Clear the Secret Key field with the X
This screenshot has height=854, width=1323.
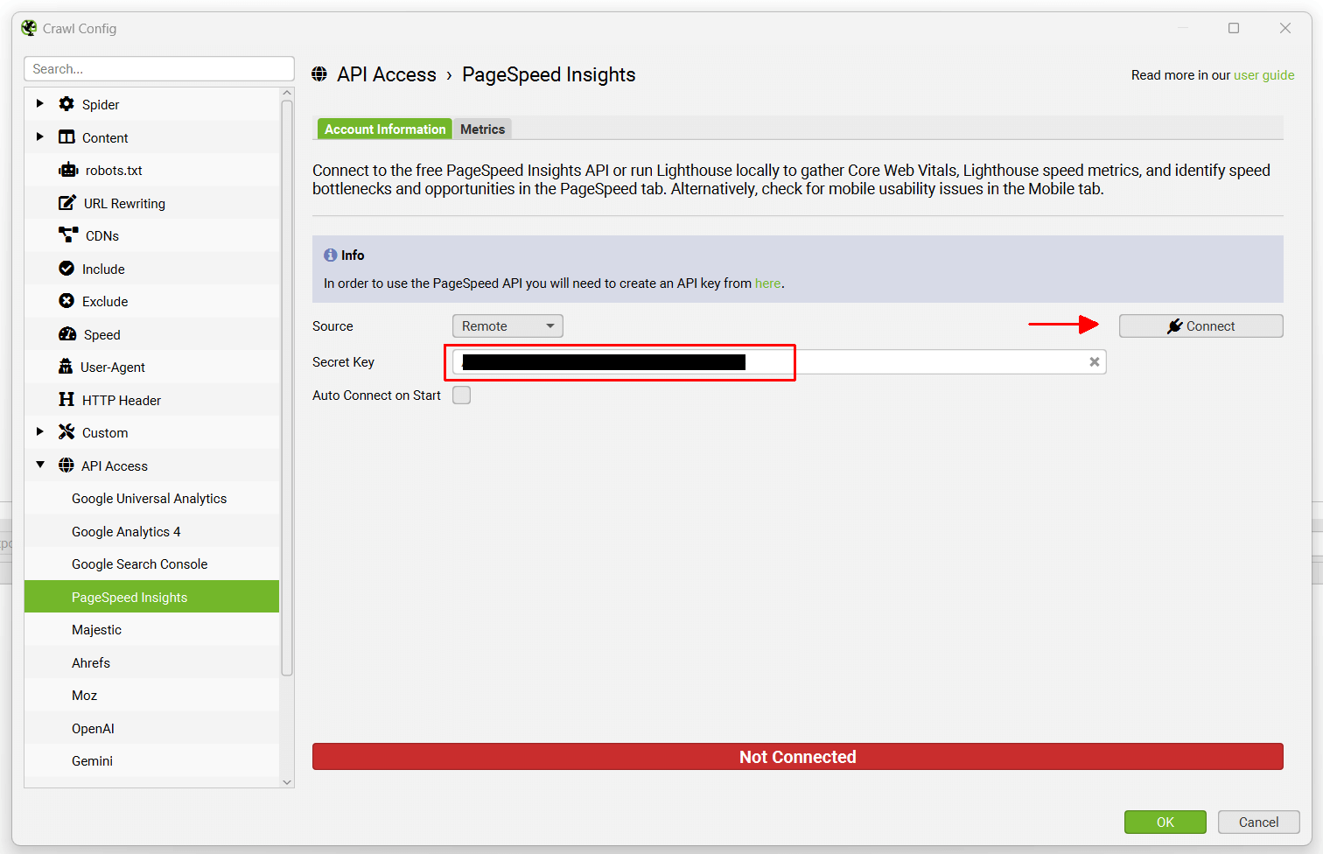[x=1094, y=361]
